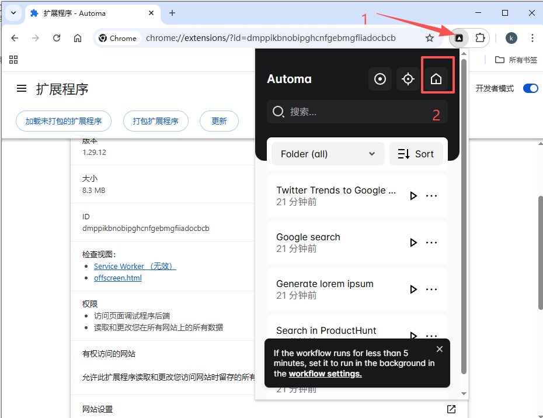Select the Generate lorem ipsum workflow title
543x418 pixels.
(325, 284)
